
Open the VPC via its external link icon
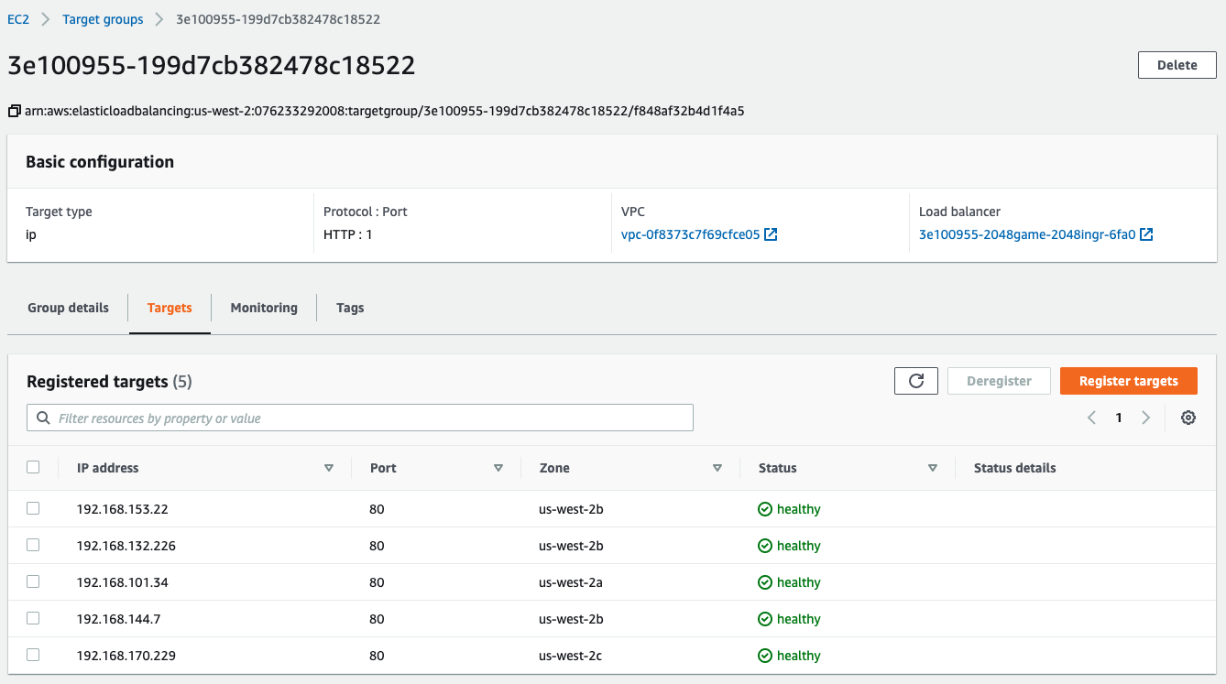point(771,233)
